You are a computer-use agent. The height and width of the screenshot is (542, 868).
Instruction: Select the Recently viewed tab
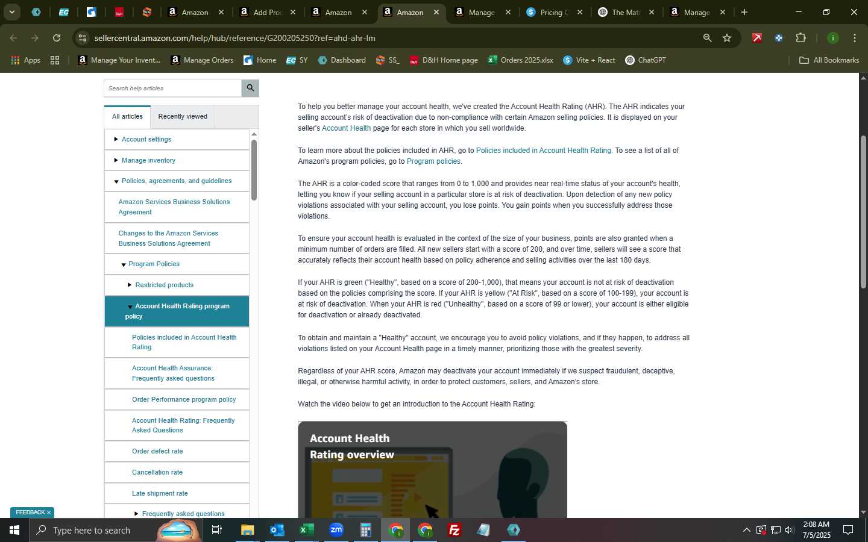(183, 116)
